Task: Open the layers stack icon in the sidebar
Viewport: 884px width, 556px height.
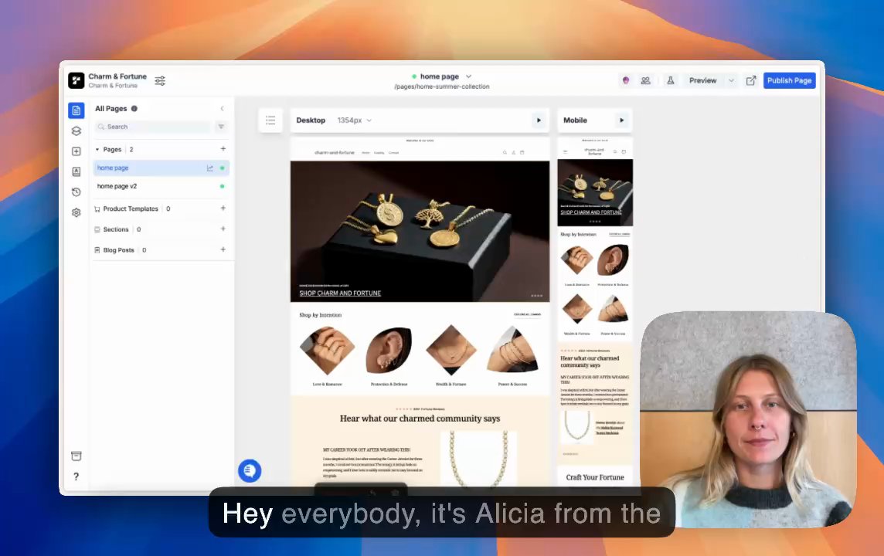Action: (x=76, y=131)
